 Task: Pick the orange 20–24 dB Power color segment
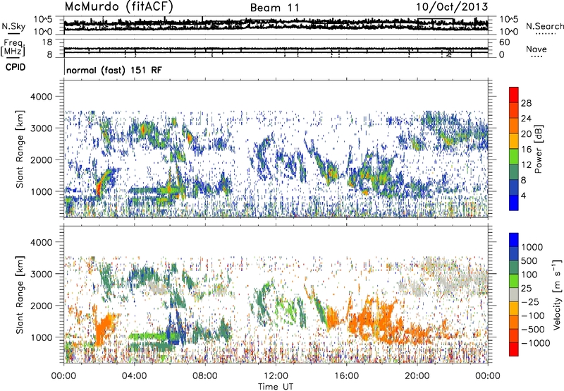514,126
